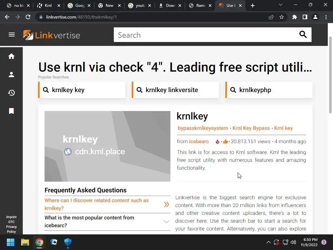This screenshot has height=250, width=333.
Task: Click the browser address bar URL
Action: click(x=81, y=17)
